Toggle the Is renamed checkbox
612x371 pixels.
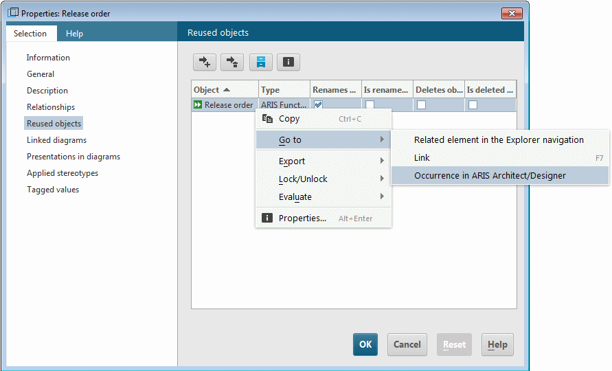(x=370, y=104)
